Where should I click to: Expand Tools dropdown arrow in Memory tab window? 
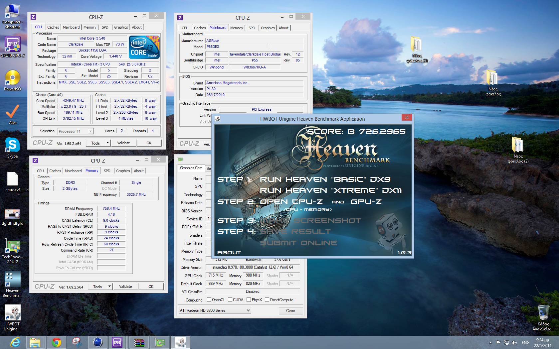pos(109,287)
